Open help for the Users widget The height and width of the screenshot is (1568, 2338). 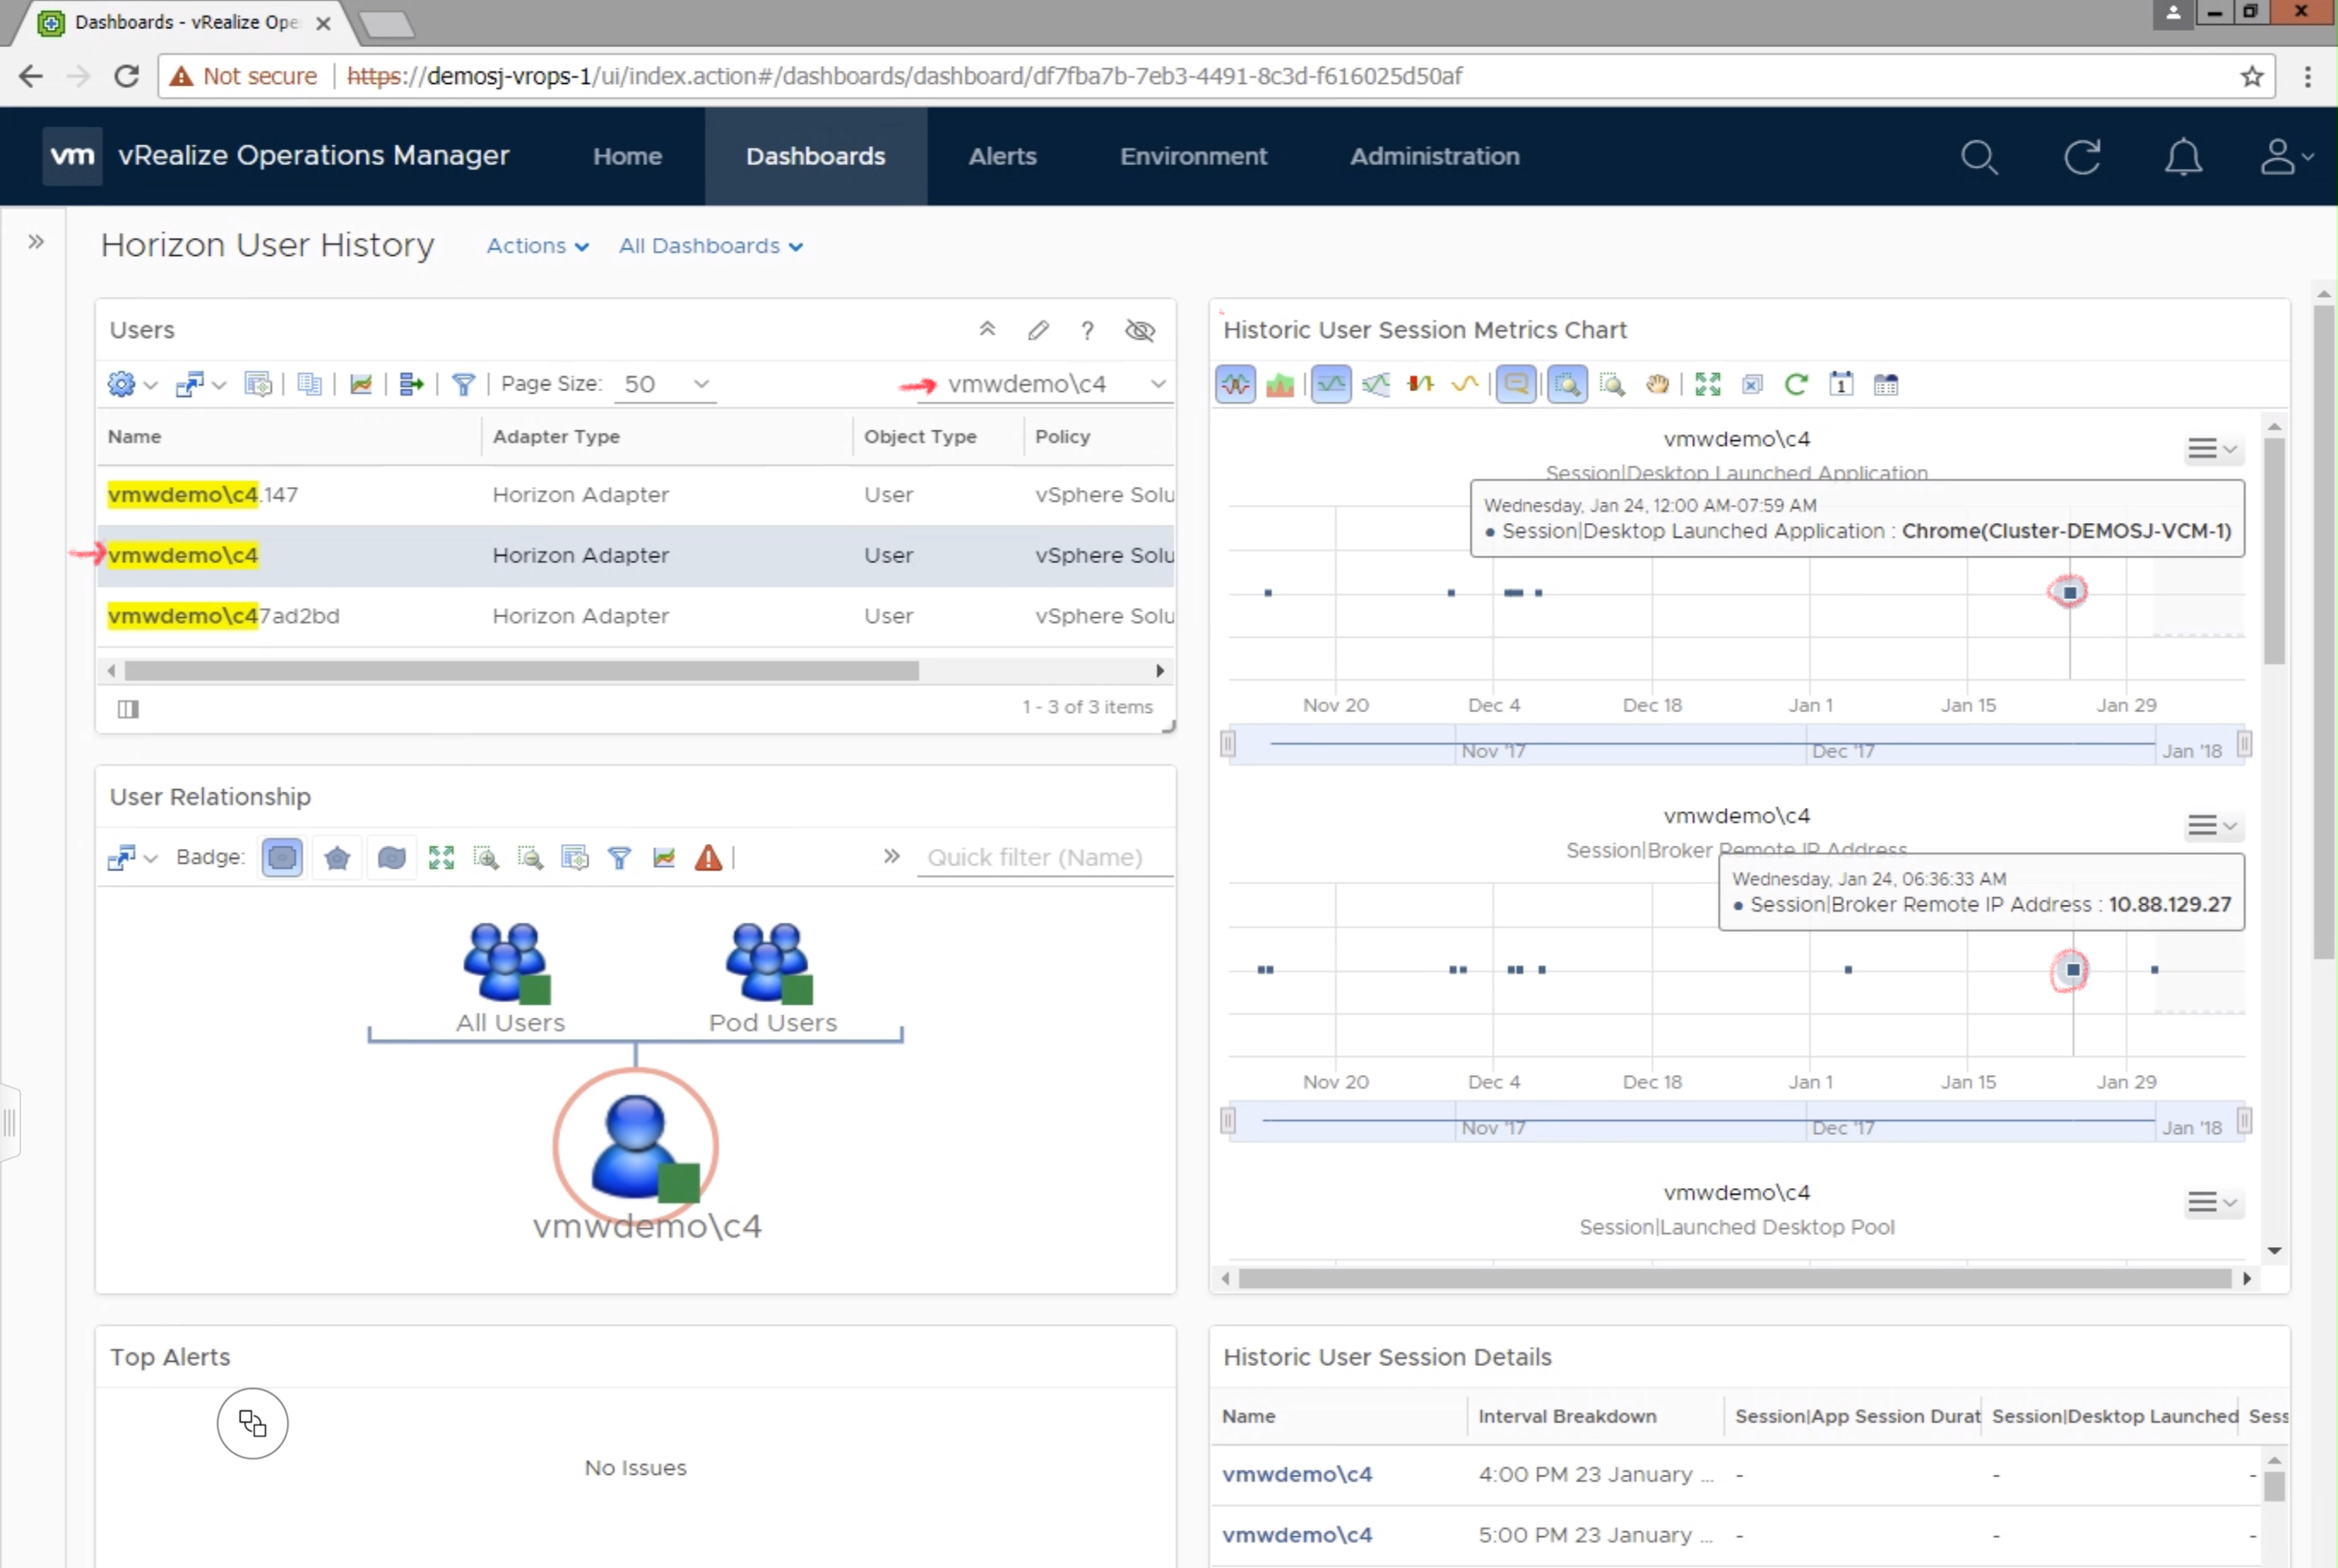pyautogui.click(x=1088, y=330)
